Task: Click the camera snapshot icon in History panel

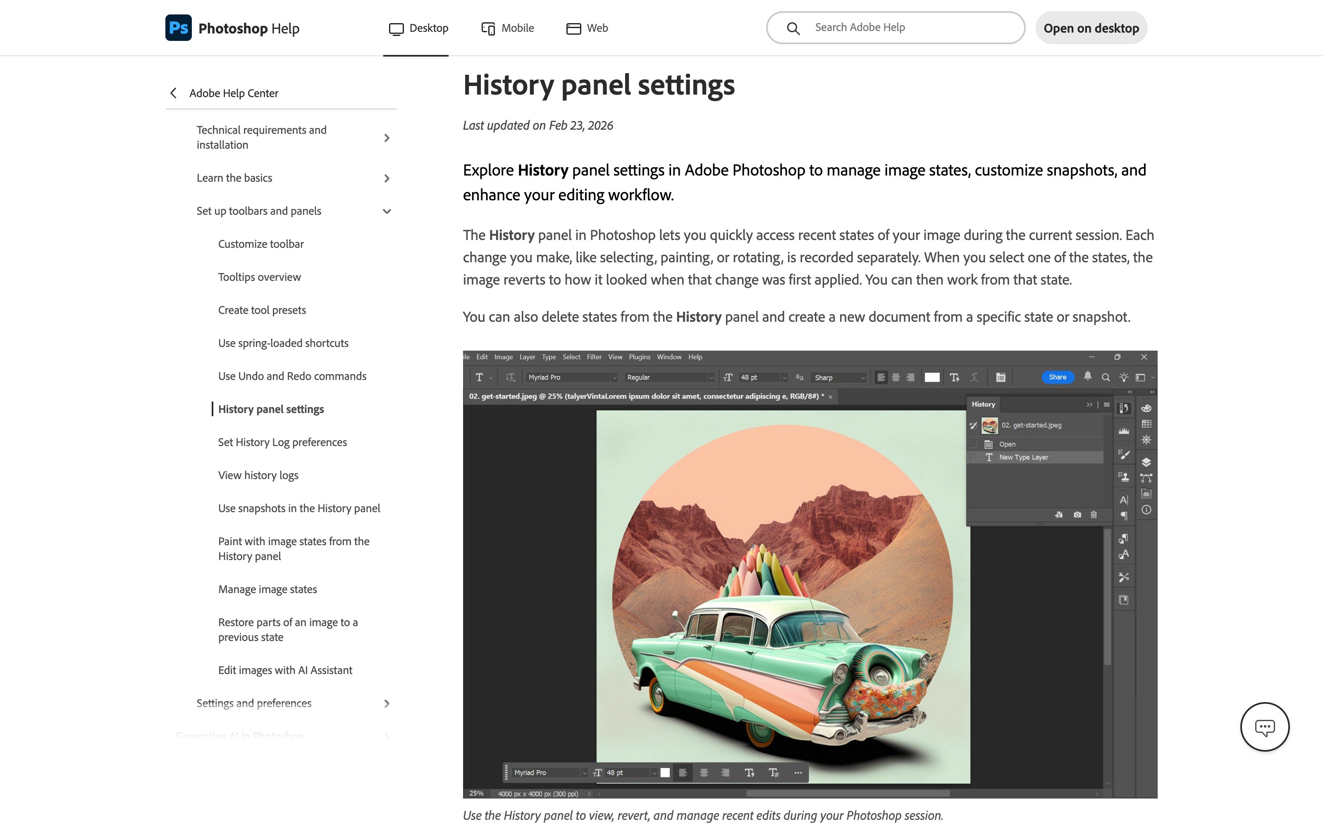Action: point(1077,515)
